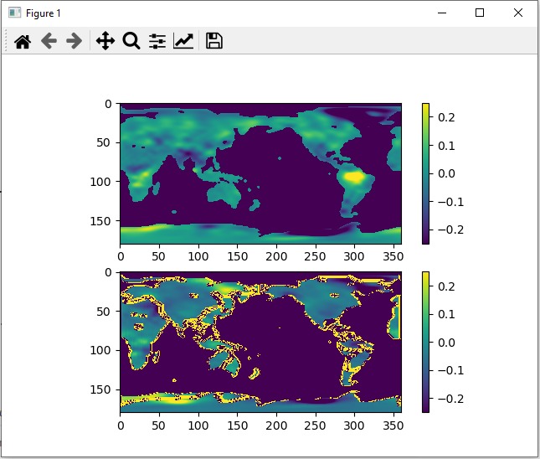Click the bottom map image plot

point(260,342)
